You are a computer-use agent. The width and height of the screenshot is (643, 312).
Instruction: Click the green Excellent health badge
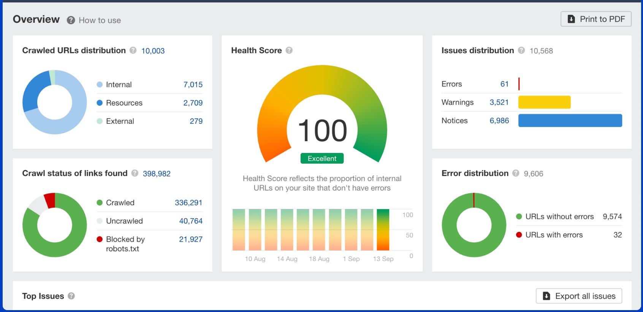(x=322, y=159)
